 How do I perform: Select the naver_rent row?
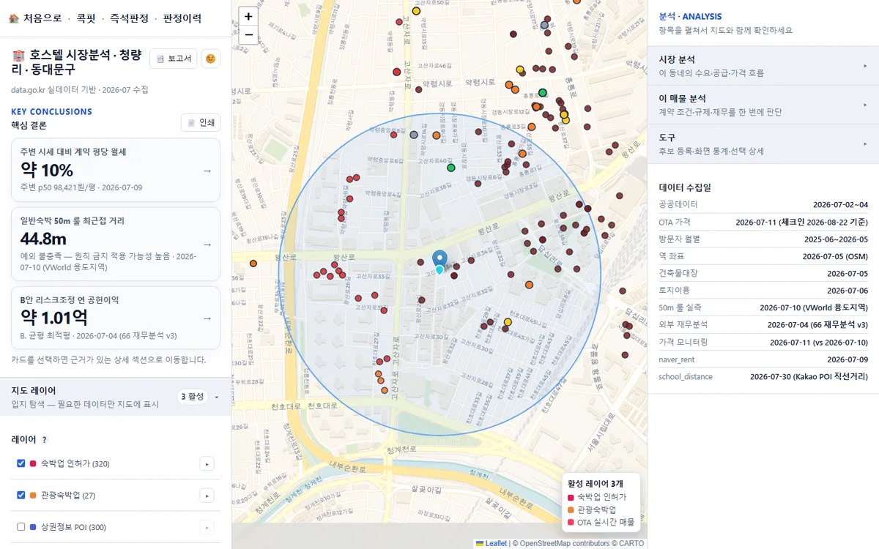click(x=763, y=359)
